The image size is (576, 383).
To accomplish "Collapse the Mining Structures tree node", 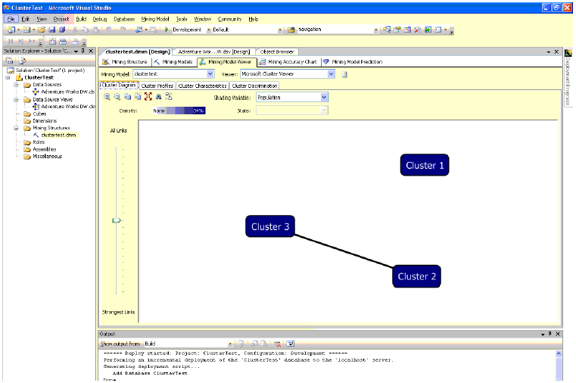I will pos(17,128).
